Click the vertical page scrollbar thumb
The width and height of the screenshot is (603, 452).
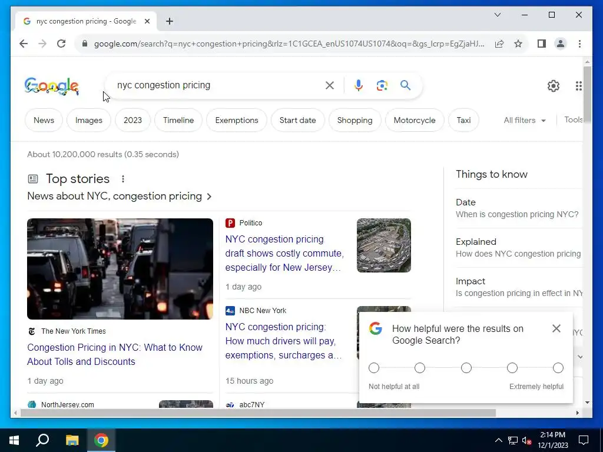click(587, 94)
